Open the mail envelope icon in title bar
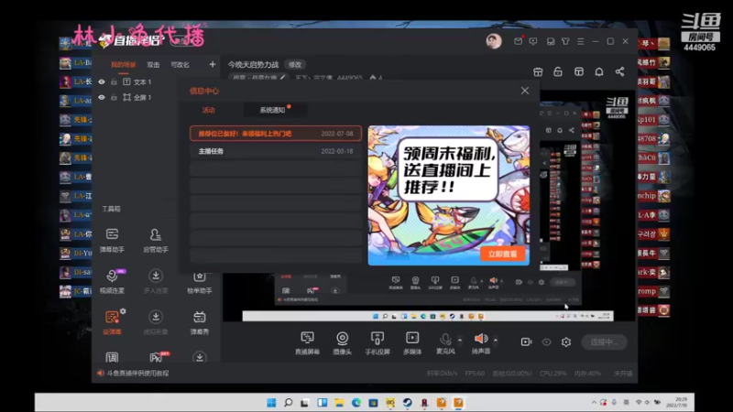 click(x=518, y=41)
